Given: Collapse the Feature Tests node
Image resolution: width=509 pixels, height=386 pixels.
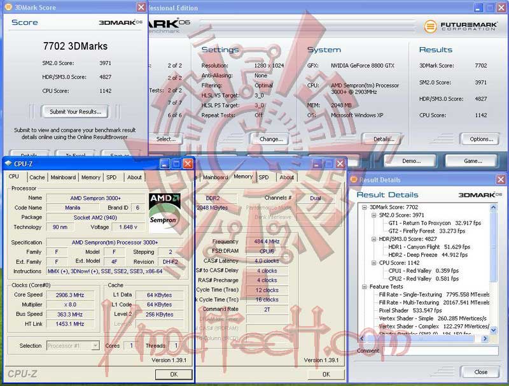Looking at the screenshot, I should click(x=364, y=287).
